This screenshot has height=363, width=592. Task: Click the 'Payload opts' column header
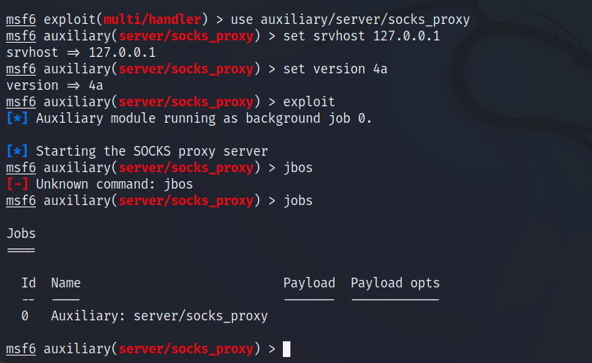tap(395, 283)
